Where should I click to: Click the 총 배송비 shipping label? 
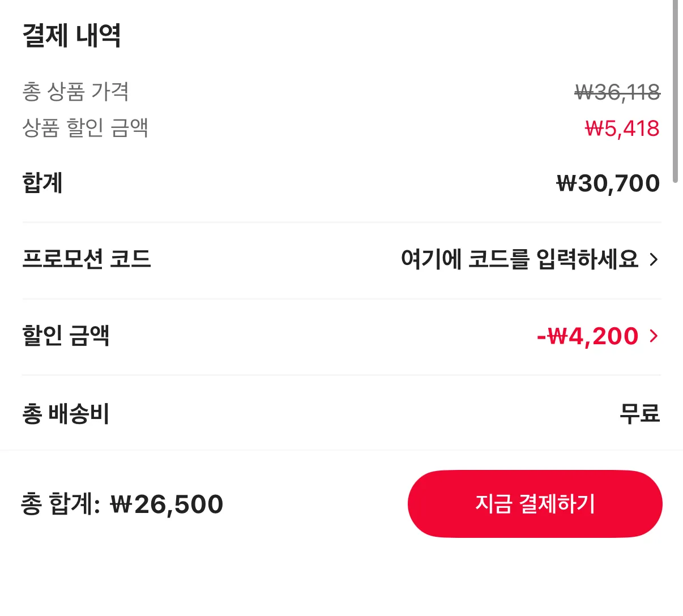coord(66,414)
